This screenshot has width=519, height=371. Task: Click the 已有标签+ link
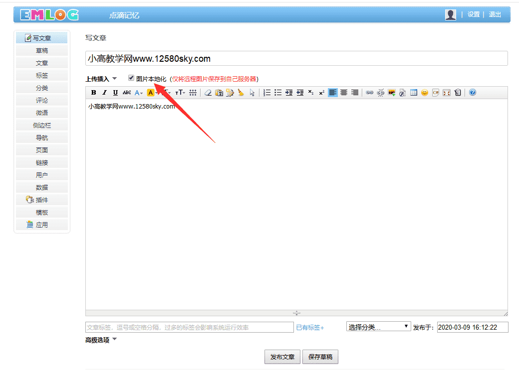point(310,327)
